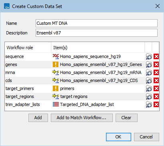Click the genes workflow role cell
The image size is (164, 146).
pyautogui.click(x=28, y=64)
